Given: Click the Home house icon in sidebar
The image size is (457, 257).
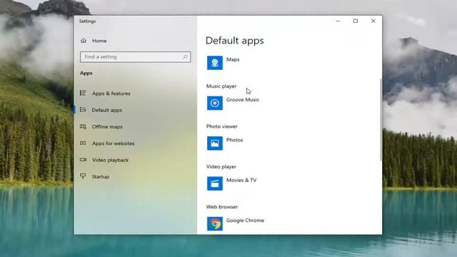Looking at the screenshot, I should coord(84,41).
